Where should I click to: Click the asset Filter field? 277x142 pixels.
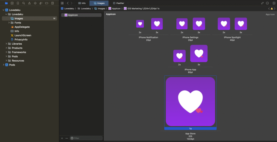87,138
